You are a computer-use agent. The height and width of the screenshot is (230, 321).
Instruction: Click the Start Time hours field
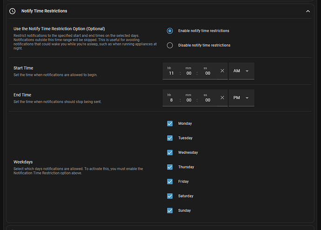coord(171,73)
